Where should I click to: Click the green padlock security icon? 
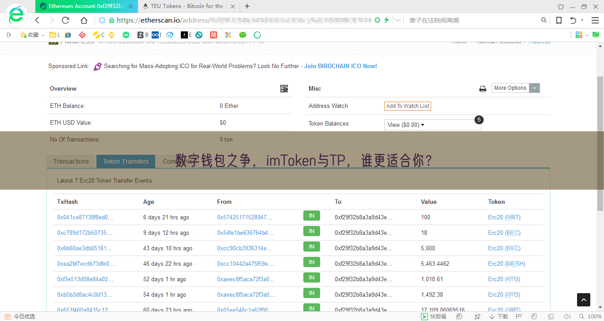point(111,20)
